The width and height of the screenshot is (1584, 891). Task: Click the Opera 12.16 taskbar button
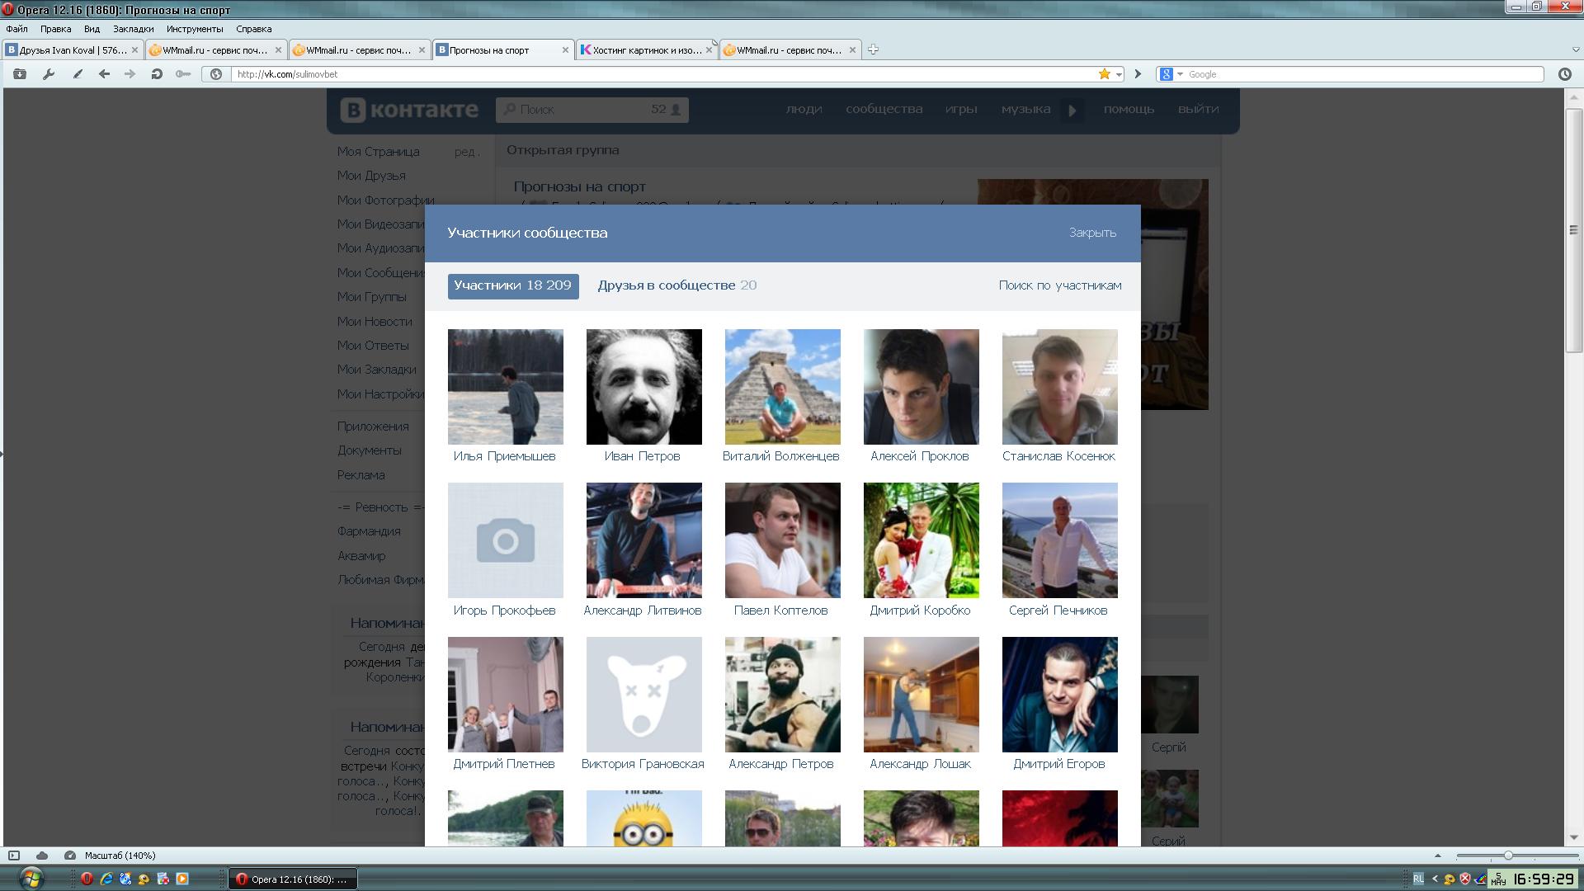293,879
